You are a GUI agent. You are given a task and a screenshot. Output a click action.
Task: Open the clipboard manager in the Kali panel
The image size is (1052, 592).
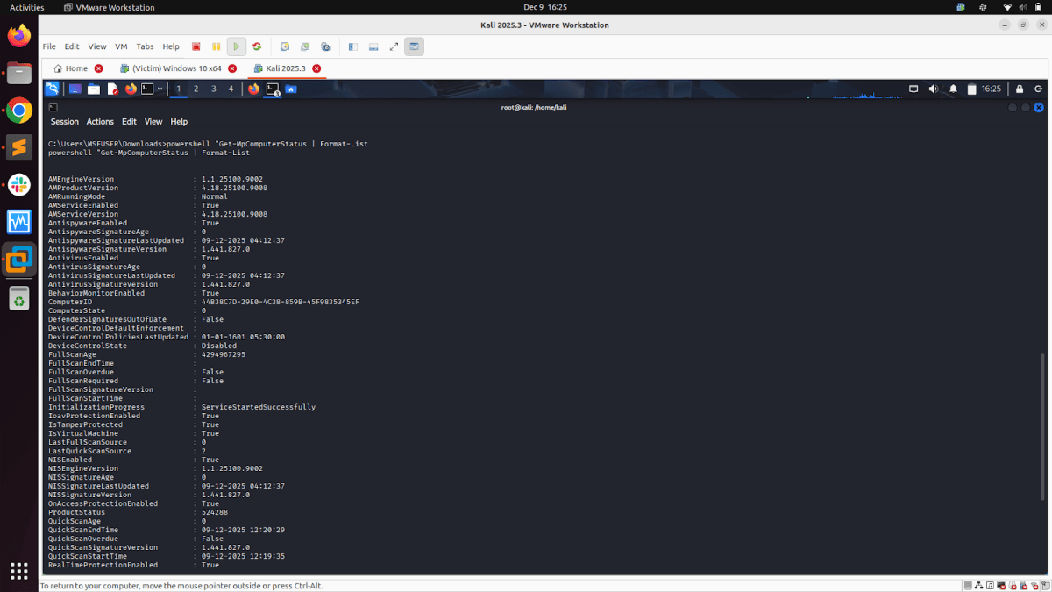pyautogui.click(x=972, y=89)
